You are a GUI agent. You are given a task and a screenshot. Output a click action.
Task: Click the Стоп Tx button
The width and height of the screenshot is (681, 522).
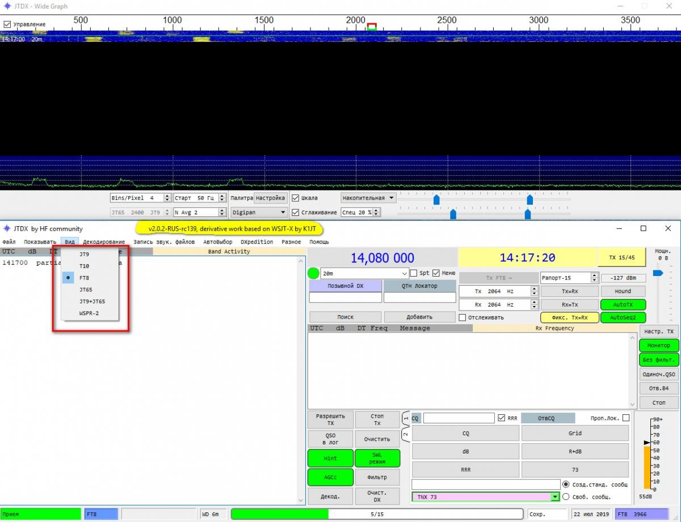377,420
